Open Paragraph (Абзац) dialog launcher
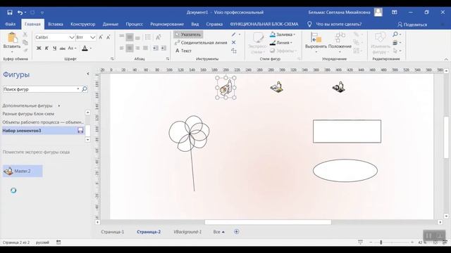The width and height of the screenshot is (451, 253). [x=168, y=59]
